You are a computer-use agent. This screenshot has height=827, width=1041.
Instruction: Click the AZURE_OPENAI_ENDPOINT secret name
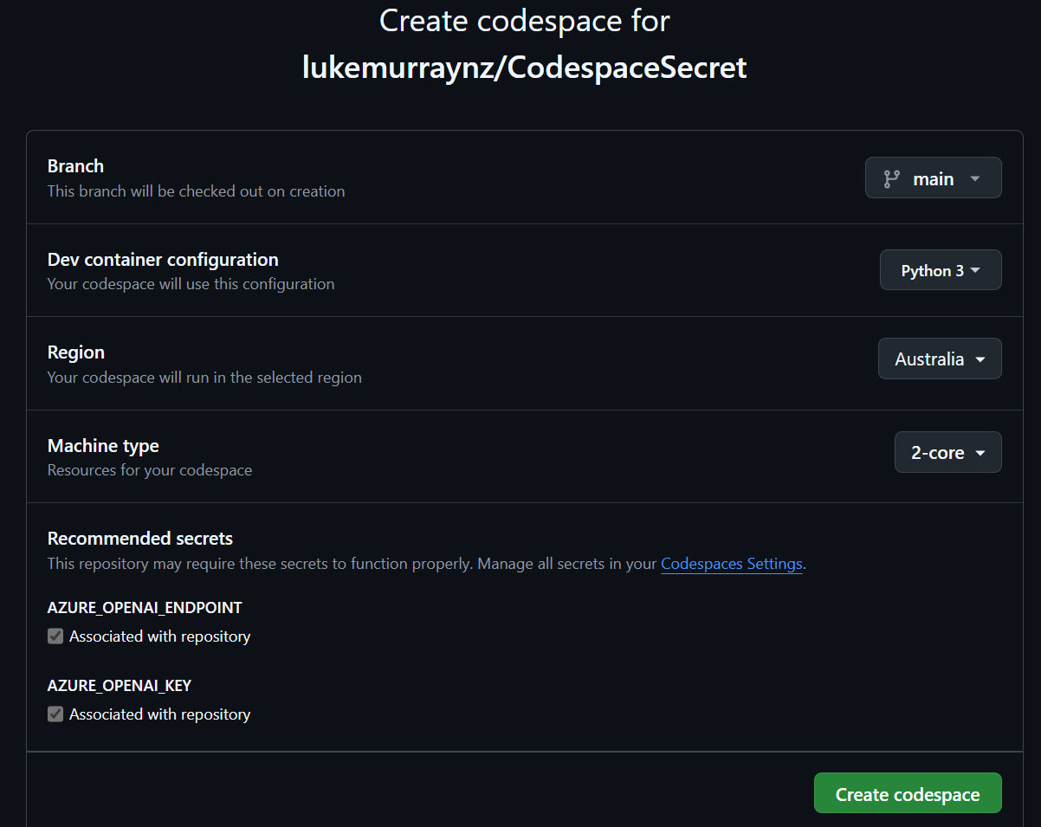[x=145, y=608]
